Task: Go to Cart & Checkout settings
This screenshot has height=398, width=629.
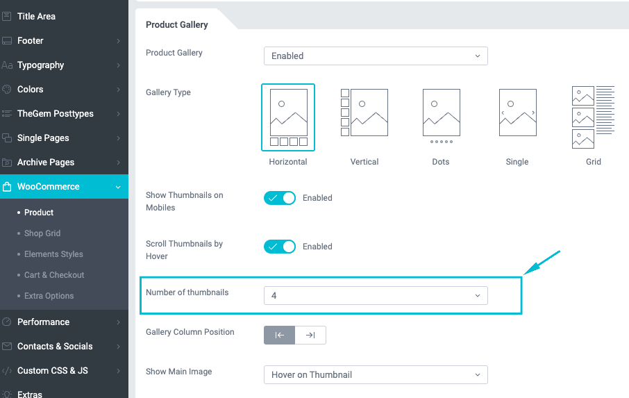Action: 54,275
